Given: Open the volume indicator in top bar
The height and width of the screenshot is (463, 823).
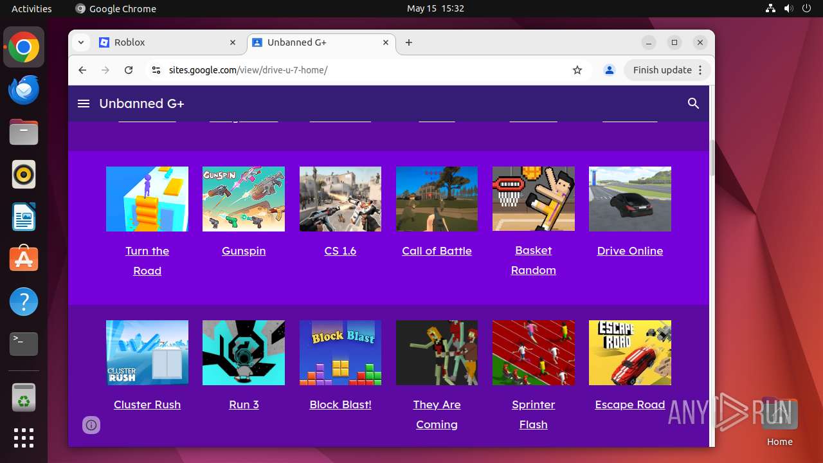Looking at the screenshot, I should tap(788, 8).
